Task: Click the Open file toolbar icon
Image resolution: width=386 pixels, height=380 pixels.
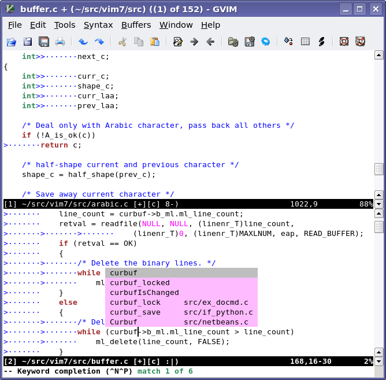Action: (x=12, y=42)
